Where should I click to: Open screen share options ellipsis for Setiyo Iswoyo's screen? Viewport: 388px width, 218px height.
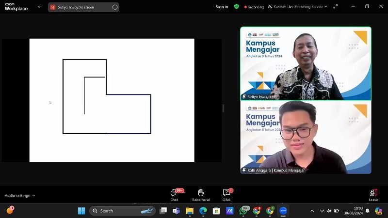(115, 7)
